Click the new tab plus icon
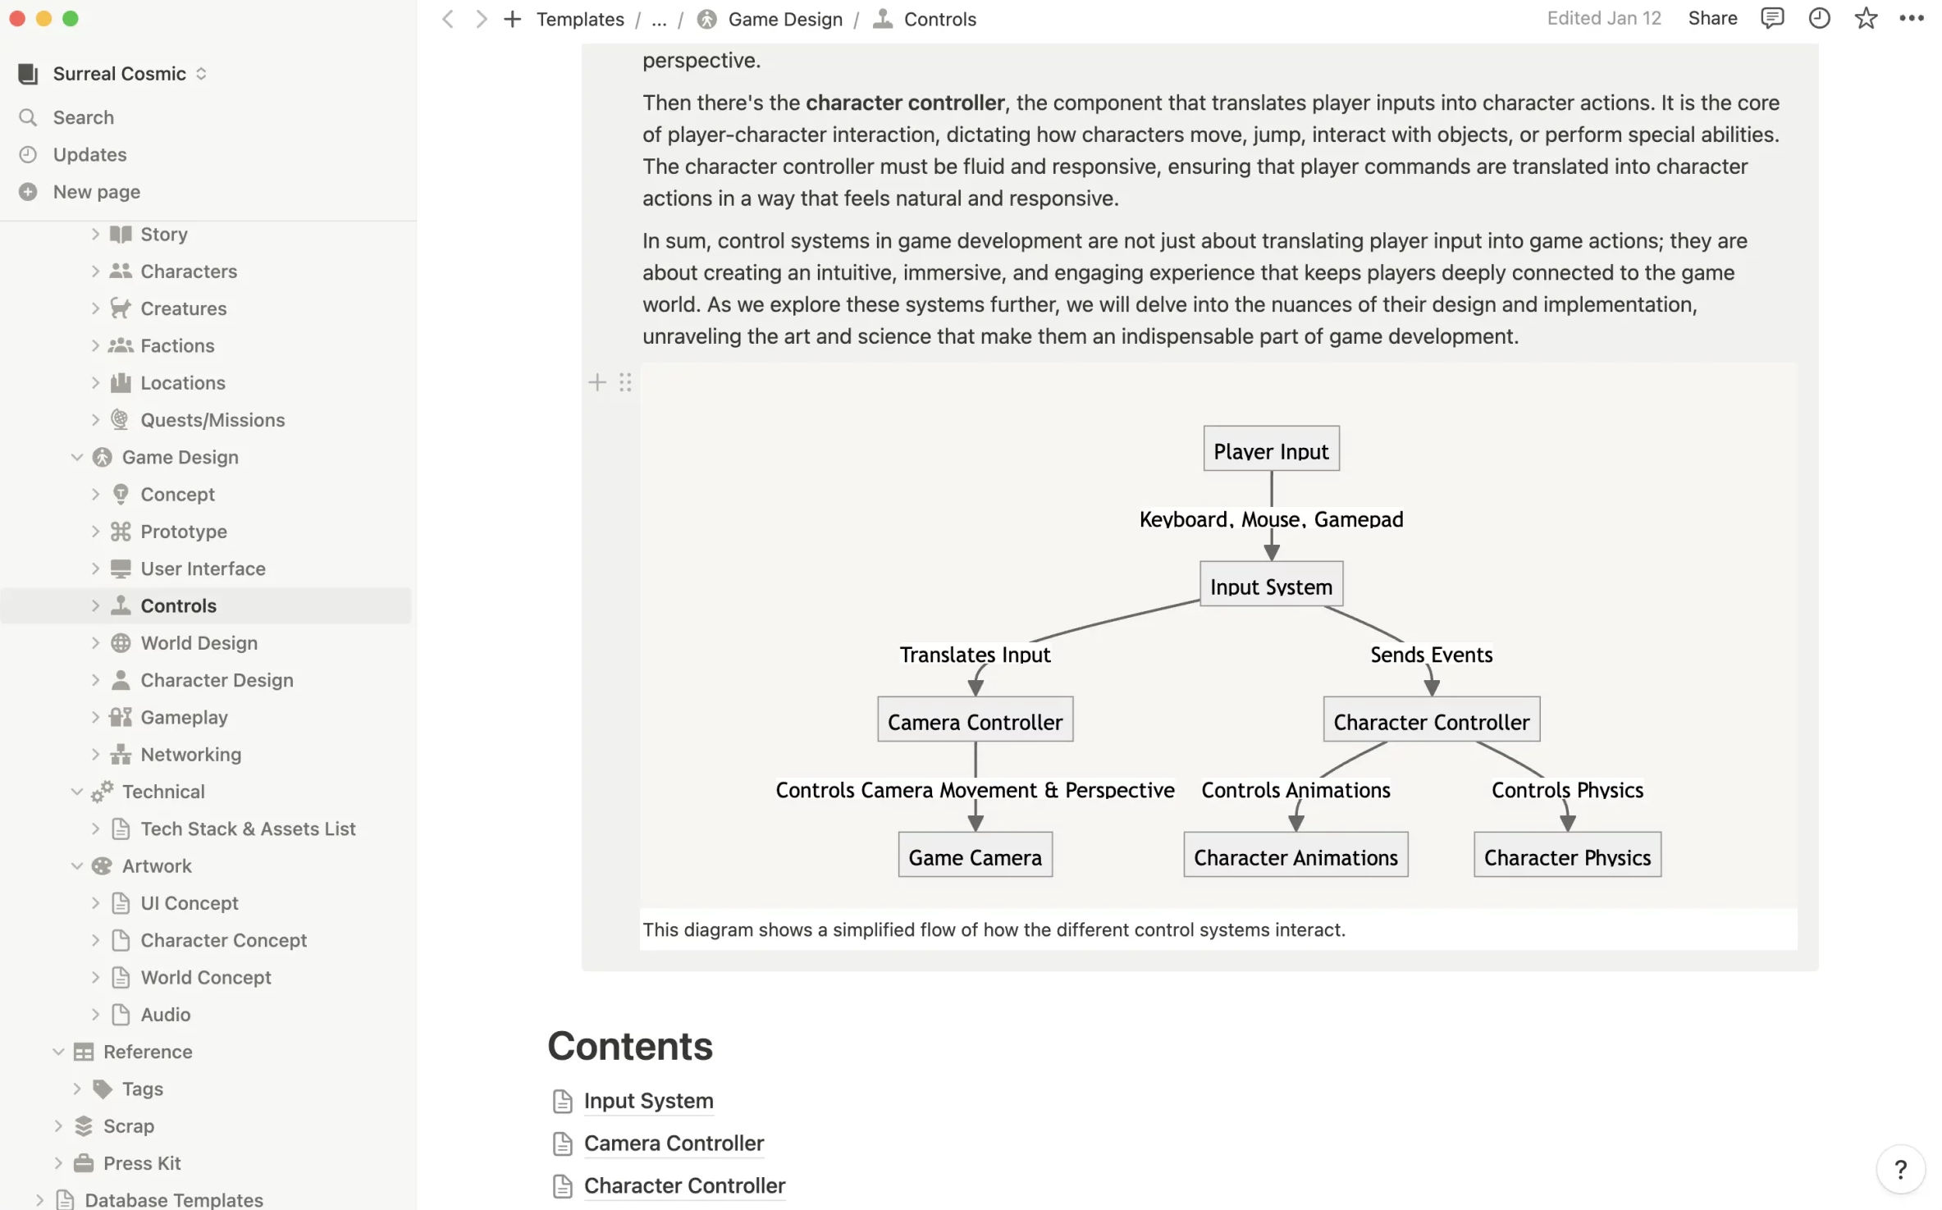Viewport: 1942px width, 1210px height. 512,19
